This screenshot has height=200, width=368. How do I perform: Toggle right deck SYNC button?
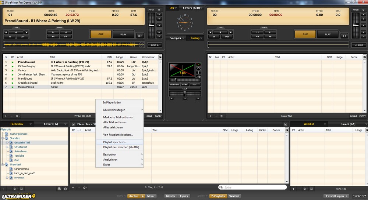pos(359,45)
